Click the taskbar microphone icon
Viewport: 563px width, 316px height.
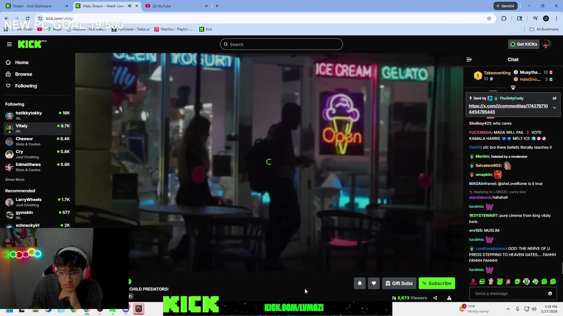tap(517, 309)
